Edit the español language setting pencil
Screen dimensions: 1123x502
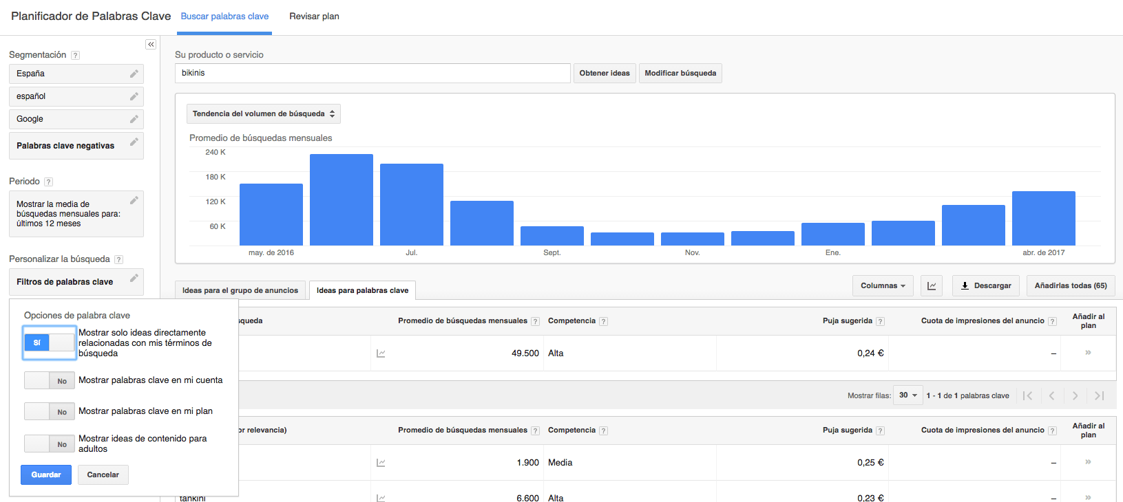(134, 96)
